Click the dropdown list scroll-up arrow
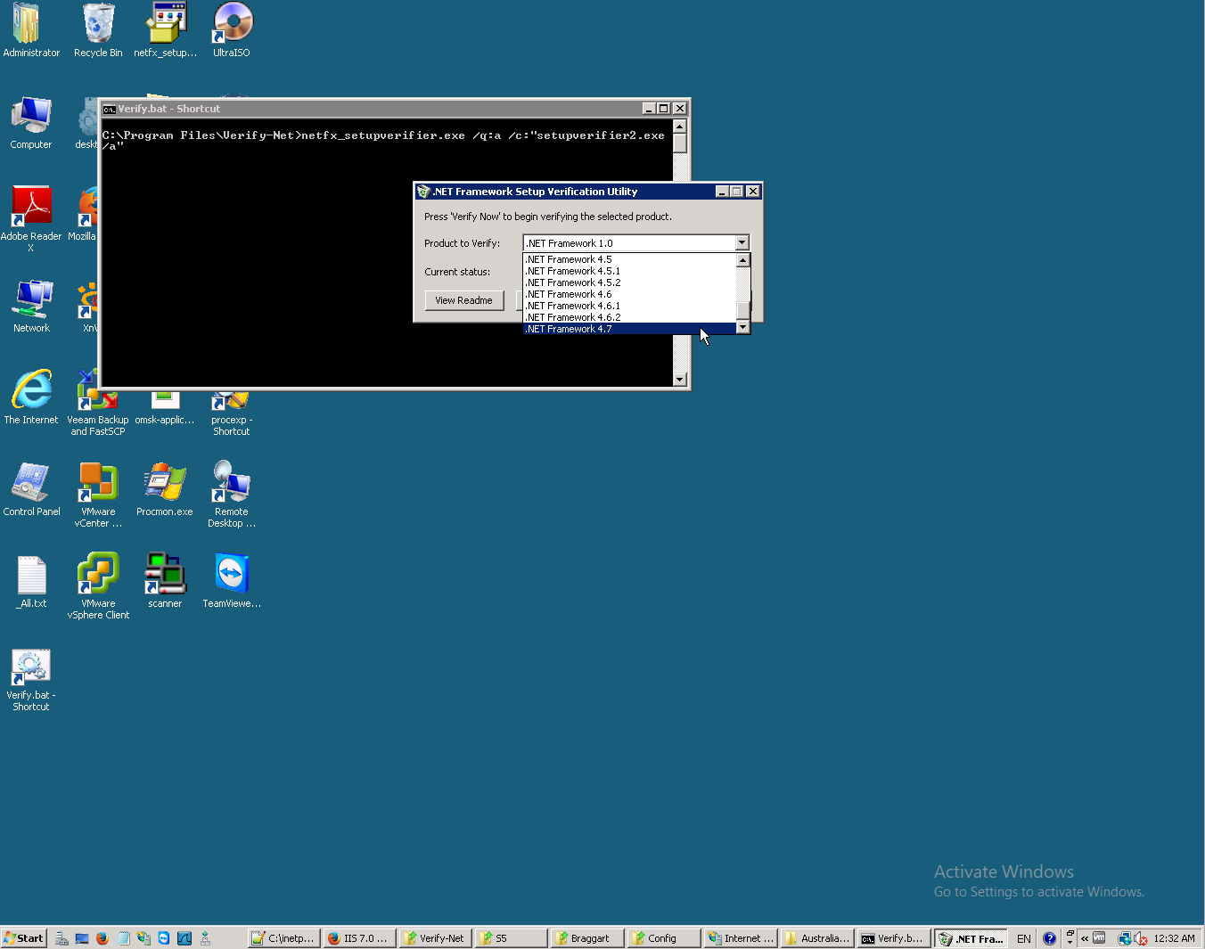 (x=742, y=260)
